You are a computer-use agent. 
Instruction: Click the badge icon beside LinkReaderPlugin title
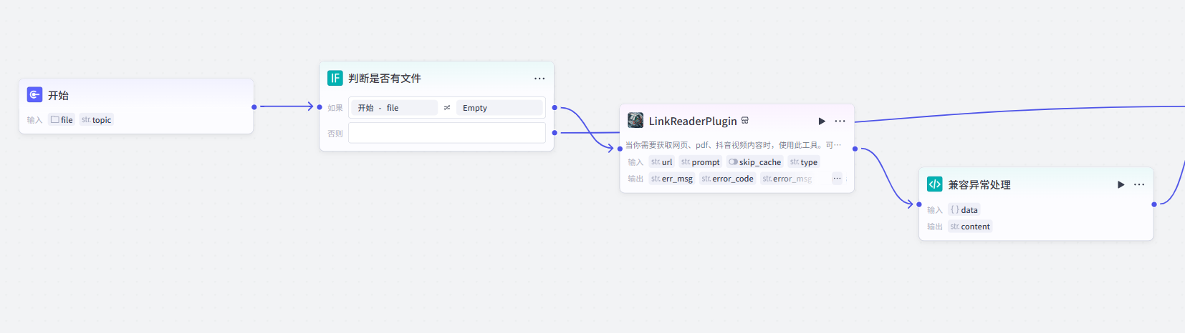pyautogui.click(x=745, y=121)
